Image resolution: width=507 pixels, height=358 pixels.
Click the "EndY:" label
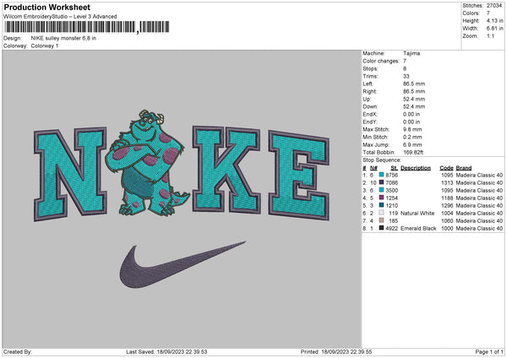tap(370, 122)
